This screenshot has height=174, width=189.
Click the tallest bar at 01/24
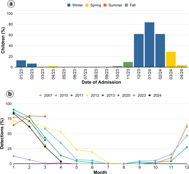click(x=149, y=45)
